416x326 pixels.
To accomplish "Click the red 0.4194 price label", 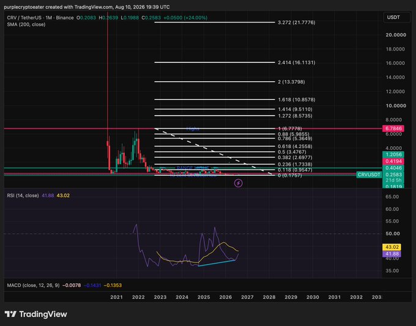I will click(393, 161).
